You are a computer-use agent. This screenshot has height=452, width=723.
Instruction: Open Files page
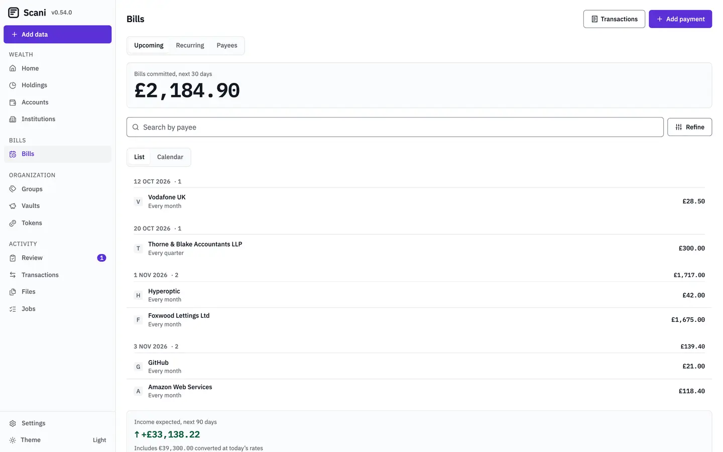coord(57,292)
